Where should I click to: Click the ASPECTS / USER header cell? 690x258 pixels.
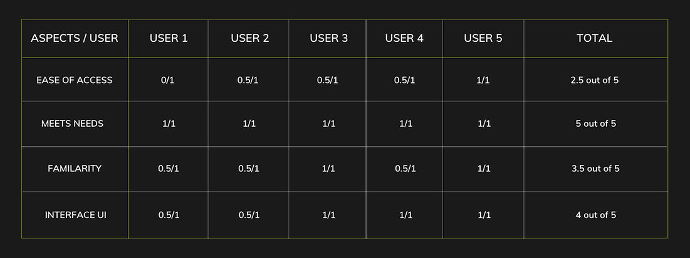75,38
